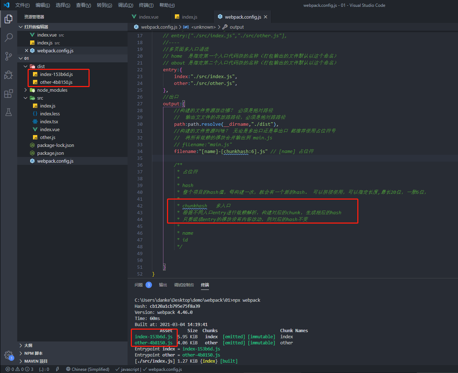
Task: Open the Source Control view
Action: pos(9,56)
